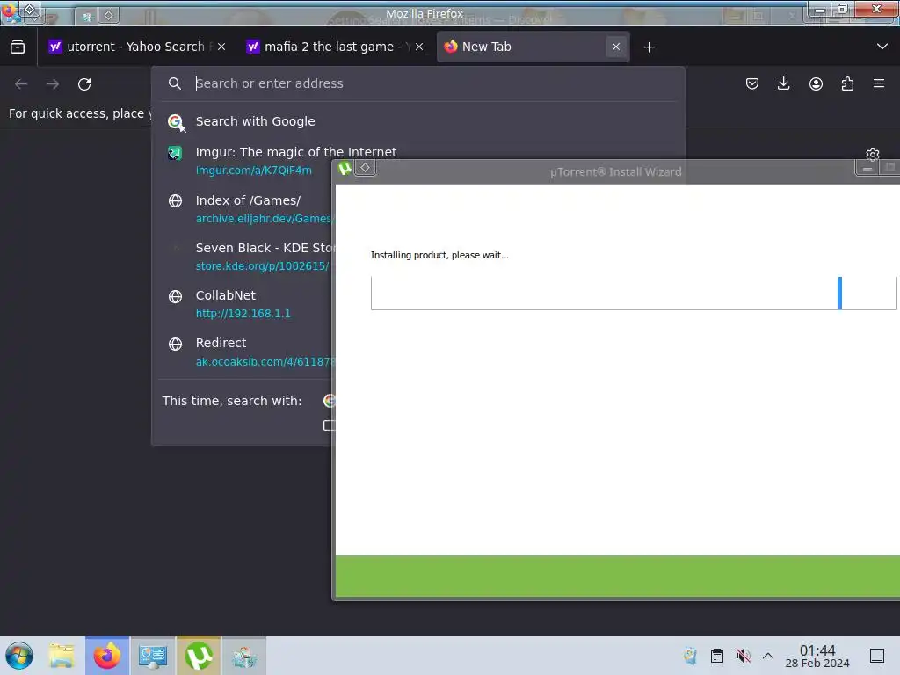This screenshot has height=675, width=900.
Task: Open the system settings taskbar icon
Action: [153, 656]
